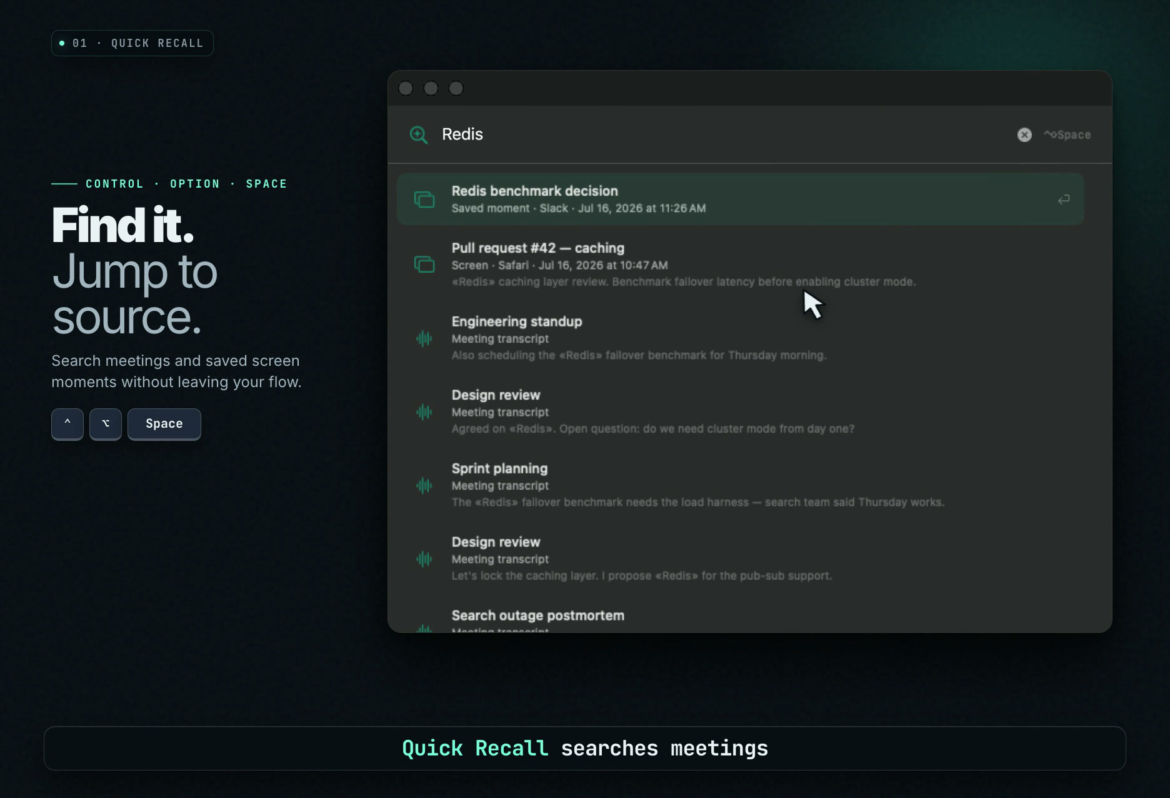Open the Engineering standup transcript result
The image size is (1170, 798).
pos(741,338)
